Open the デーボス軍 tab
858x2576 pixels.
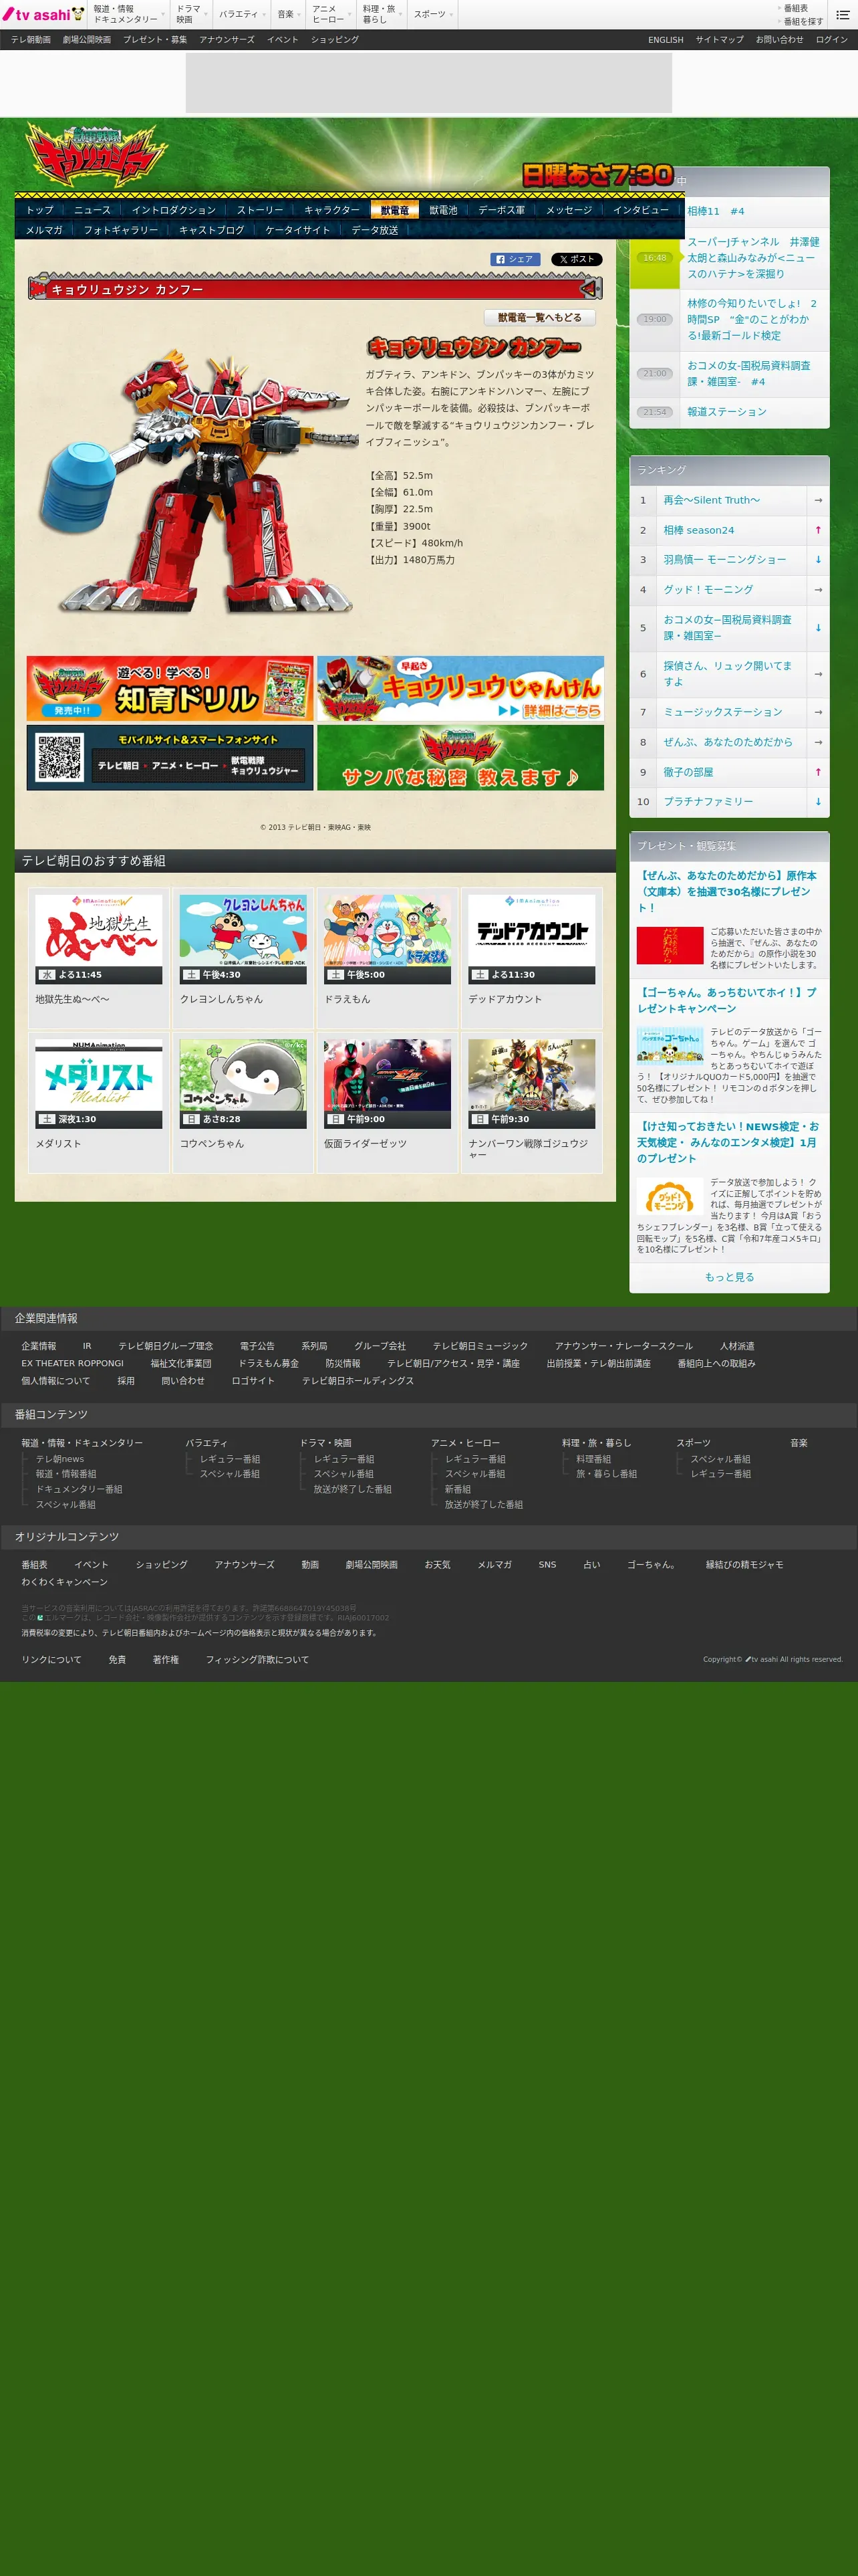501,210
